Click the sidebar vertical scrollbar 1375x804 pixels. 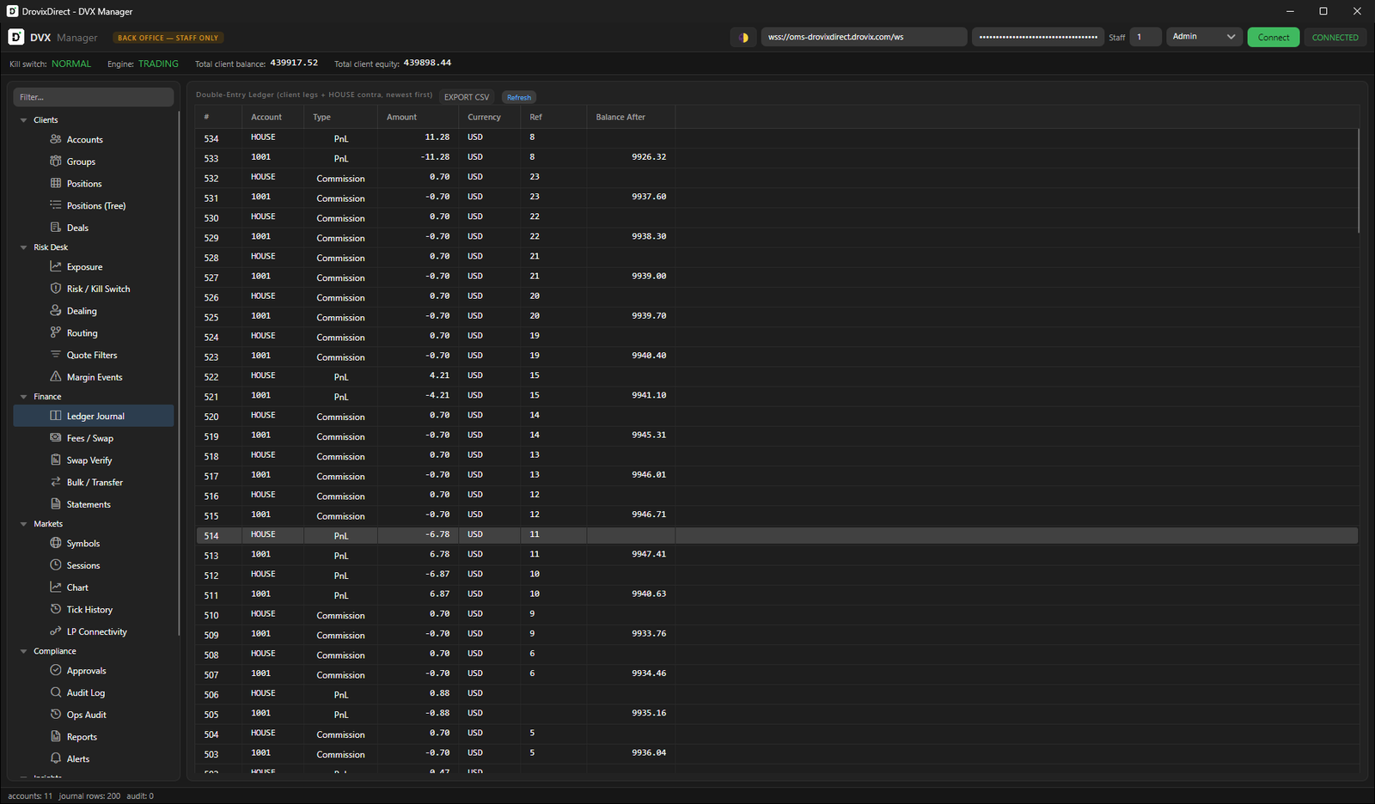(x=179, y=374)
